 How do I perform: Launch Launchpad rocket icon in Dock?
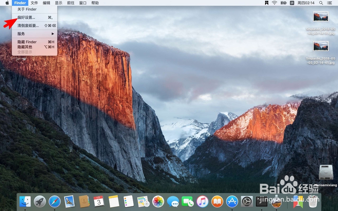point(40,202)
